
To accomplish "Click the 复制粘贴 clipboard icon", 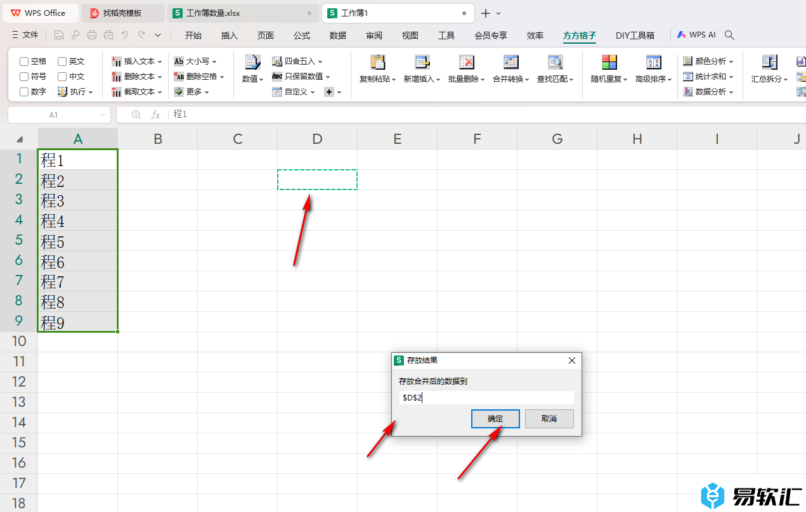I will pos(377,62).
